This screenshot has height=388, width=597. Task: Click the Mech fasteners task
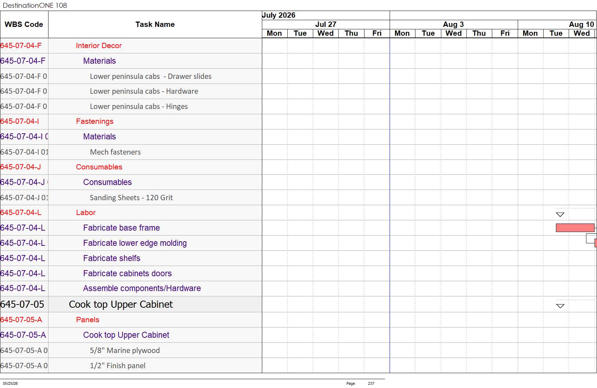tap(115, 152)
